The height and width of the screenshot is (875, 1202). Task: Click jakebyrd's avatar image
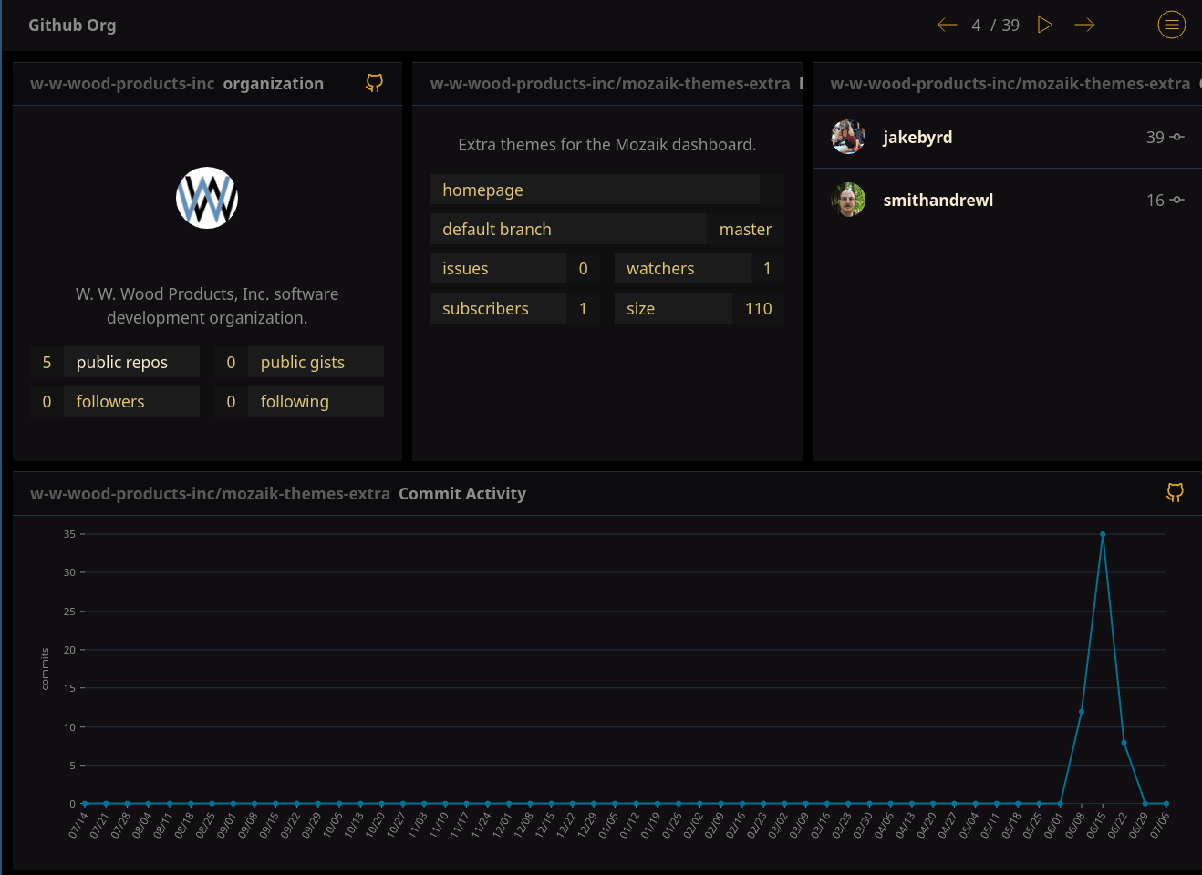pos(848,137)
